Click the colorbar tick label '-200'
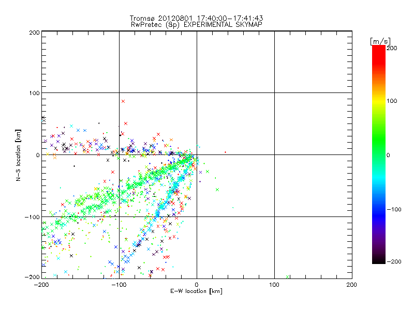Screen dimensions: 414x310 click(394, 261)
